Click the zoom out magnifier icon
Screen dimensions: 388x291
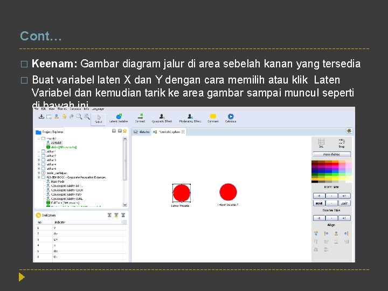pos(79,116)
